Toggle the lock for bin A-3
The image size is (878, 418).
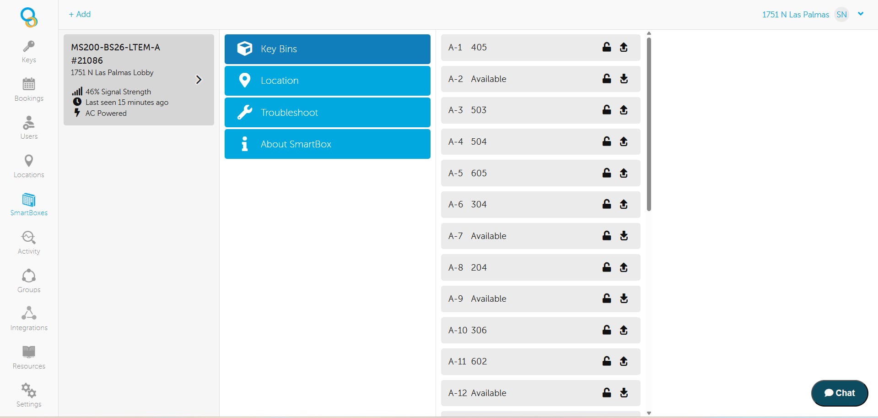coord(607,110)
